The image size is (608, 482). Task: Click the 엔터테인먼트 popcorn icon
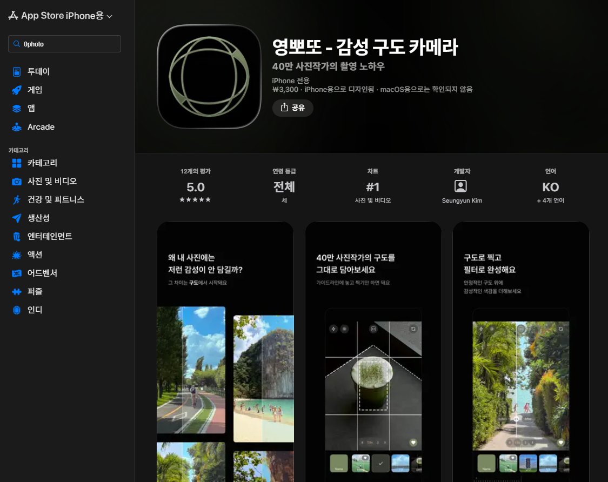pyautogui.click(x=17, y=237)
